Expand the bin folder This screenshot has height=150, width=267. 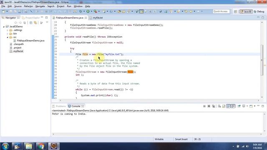pos(8,34)
